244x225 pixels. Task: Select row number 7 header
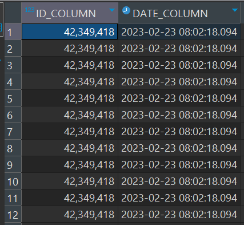coord(13,131)
